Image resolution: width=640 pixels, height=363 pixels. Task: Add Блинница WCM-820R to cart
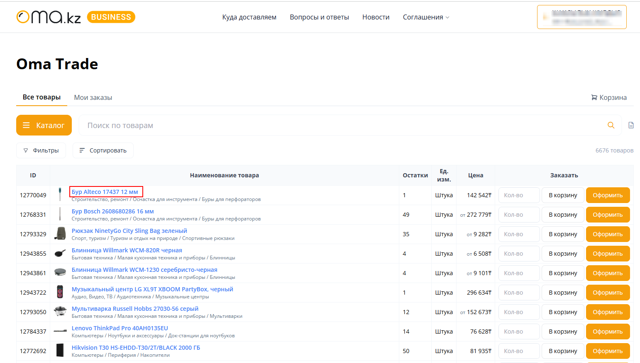point(563,254)
